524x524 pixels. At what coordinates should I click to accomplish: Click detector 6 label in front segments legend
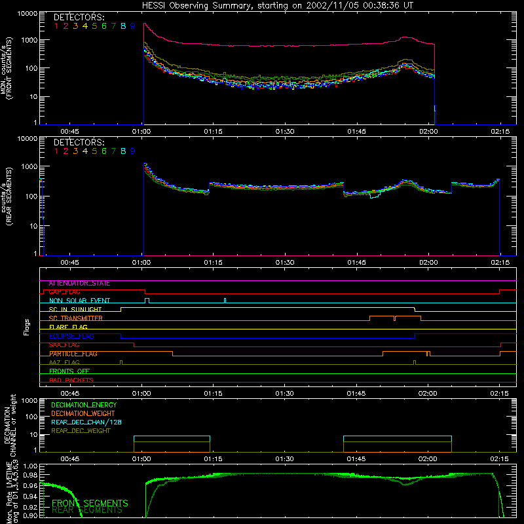coord(104,26)
